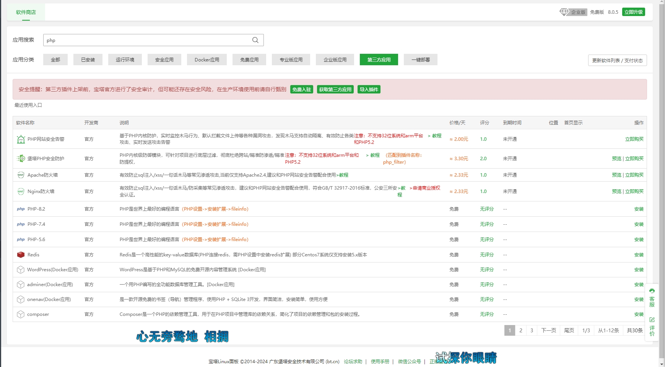Click the 评分 column header
Viewport: 665px width, 367px height.
click(485, 123)
